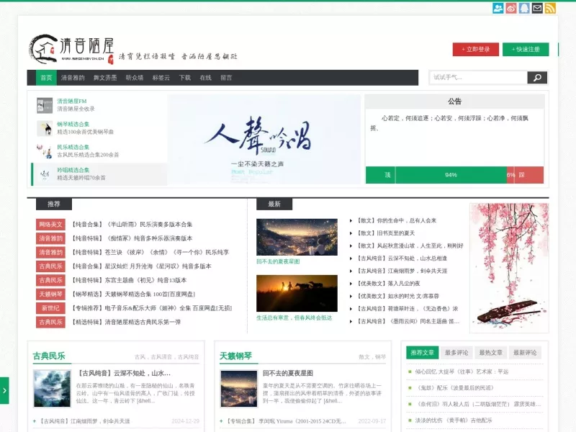
Task: Open the Weibo icon link
Action: 511,8
